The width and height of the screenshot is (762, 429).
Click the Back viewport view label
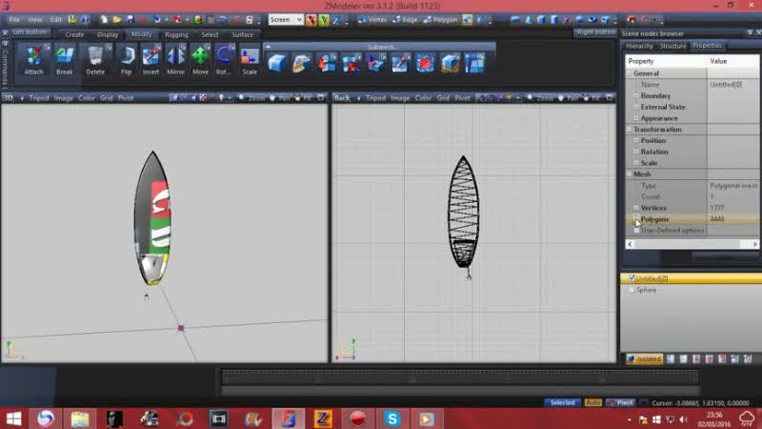coord(342,98)
